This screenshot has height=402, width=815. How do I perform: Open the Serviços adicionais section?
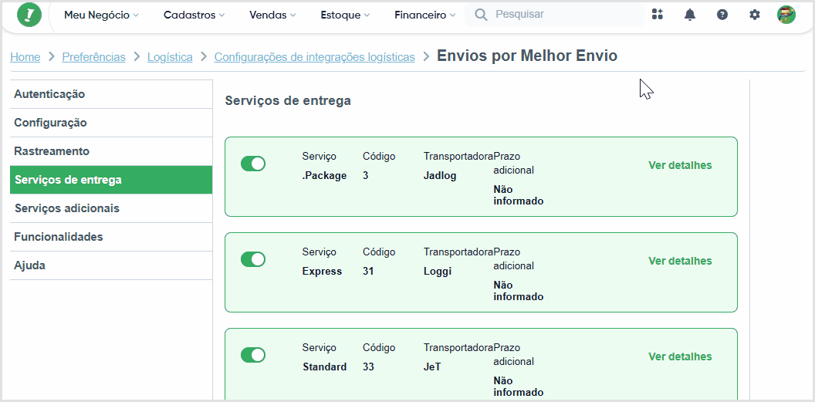111,208
